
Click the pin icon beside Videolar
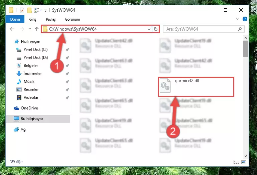pyautogui.click(x=68, y=97)
